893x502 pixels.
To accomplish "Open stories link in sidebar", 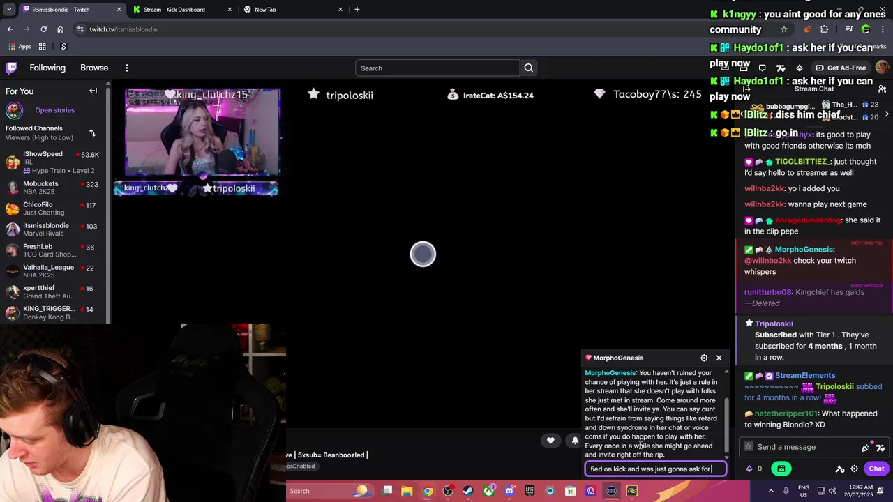I will pyautogui.click(x=54, y=110).
